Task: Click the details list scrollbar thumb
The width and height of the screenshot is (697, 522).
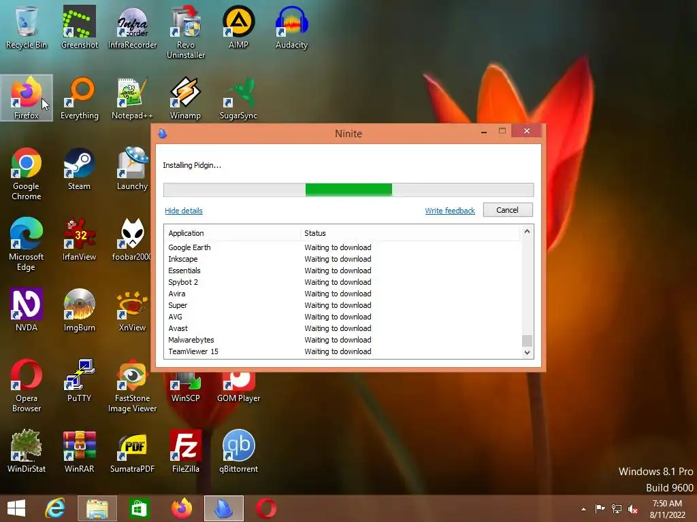Action: point(527,341)
